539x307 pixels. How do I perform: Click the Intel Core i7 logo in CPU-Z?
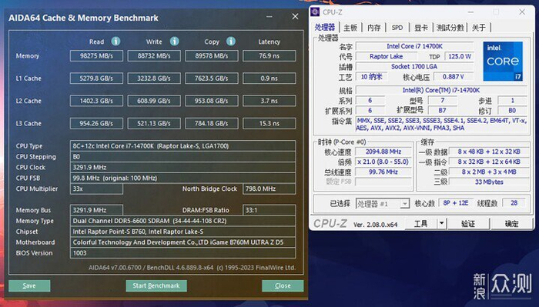pos(503,61)
